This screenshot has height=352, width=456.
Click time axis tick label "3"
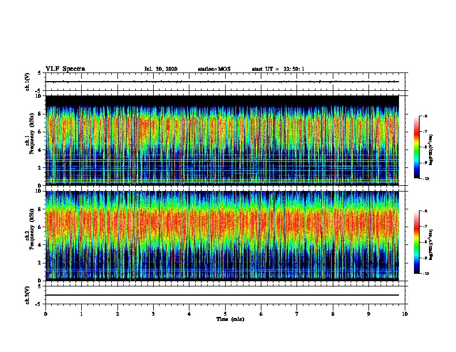point(153,314)
